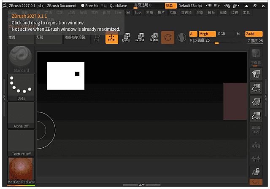The image size is (270, 189).
Task: Click the left window-arrangement icon in title bar
Action: (x=227, y=6)
